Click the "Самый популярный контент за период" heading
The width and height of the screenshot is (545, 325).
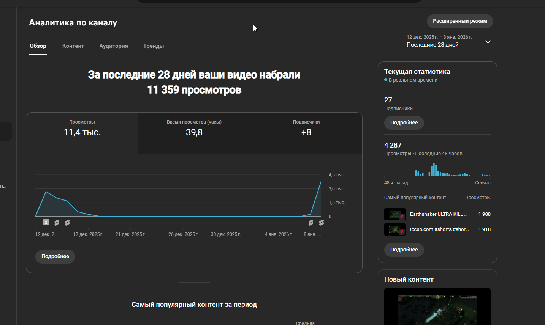coord(194,305)
